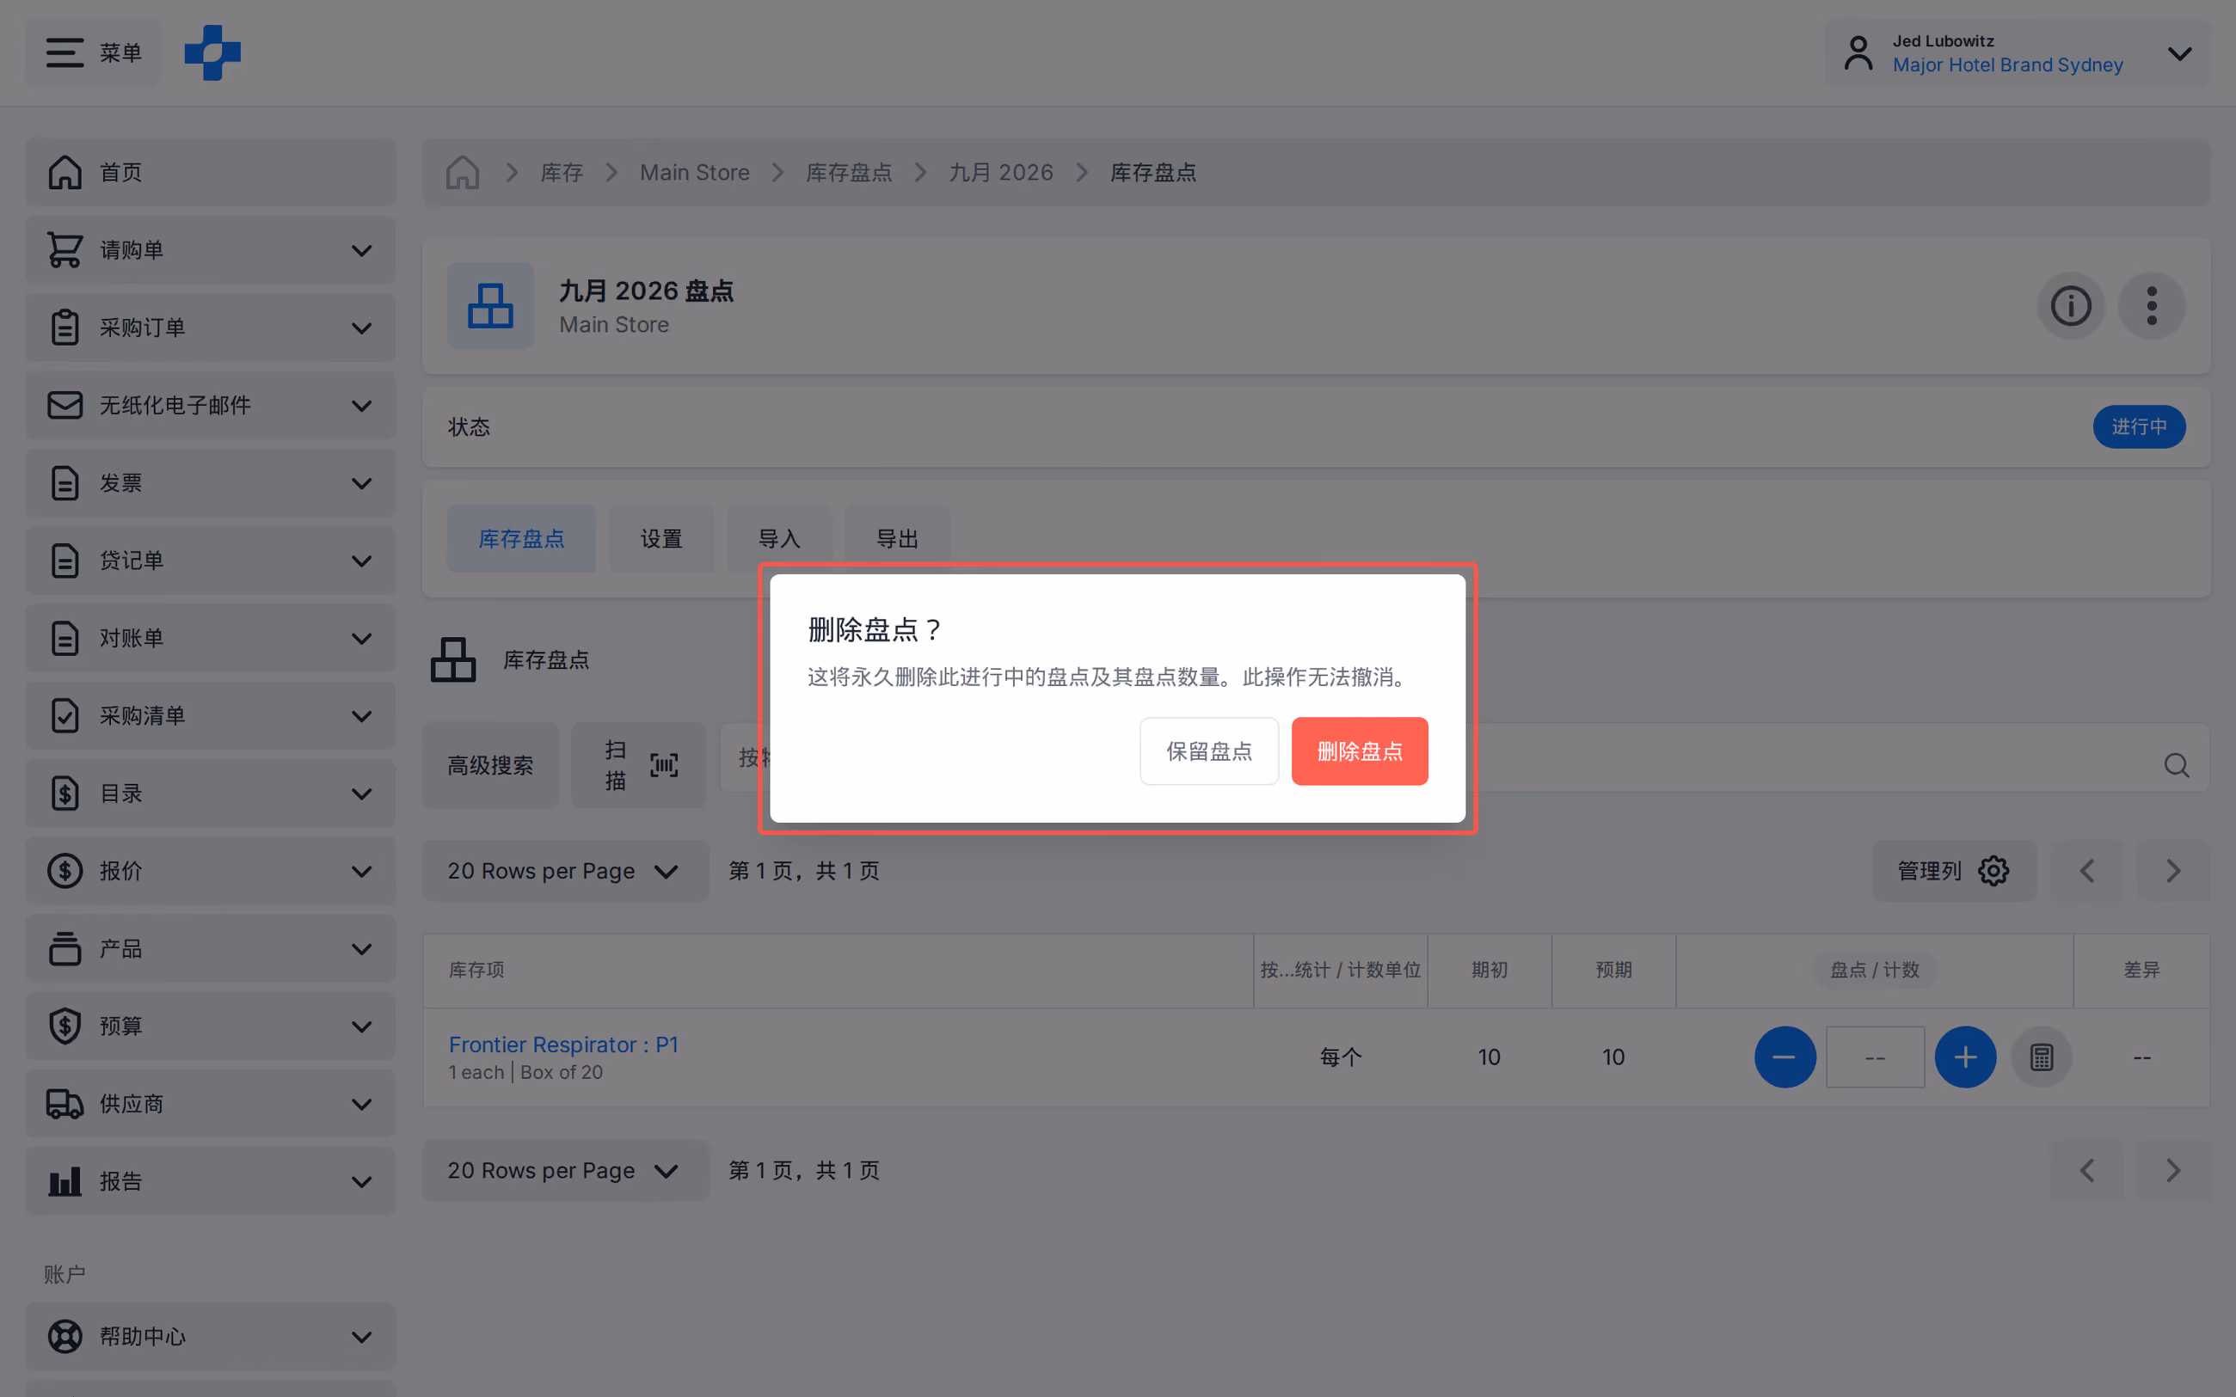Go to next page at the top pagination
Screen dimensions: 2236x1397
pos(2173,870)
